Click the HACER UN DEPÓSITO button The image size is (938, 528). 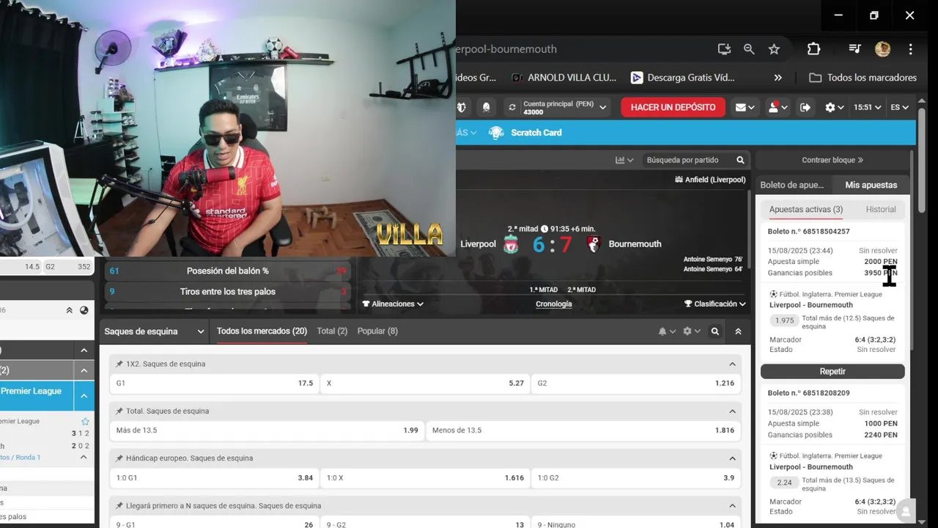point(673,107)
